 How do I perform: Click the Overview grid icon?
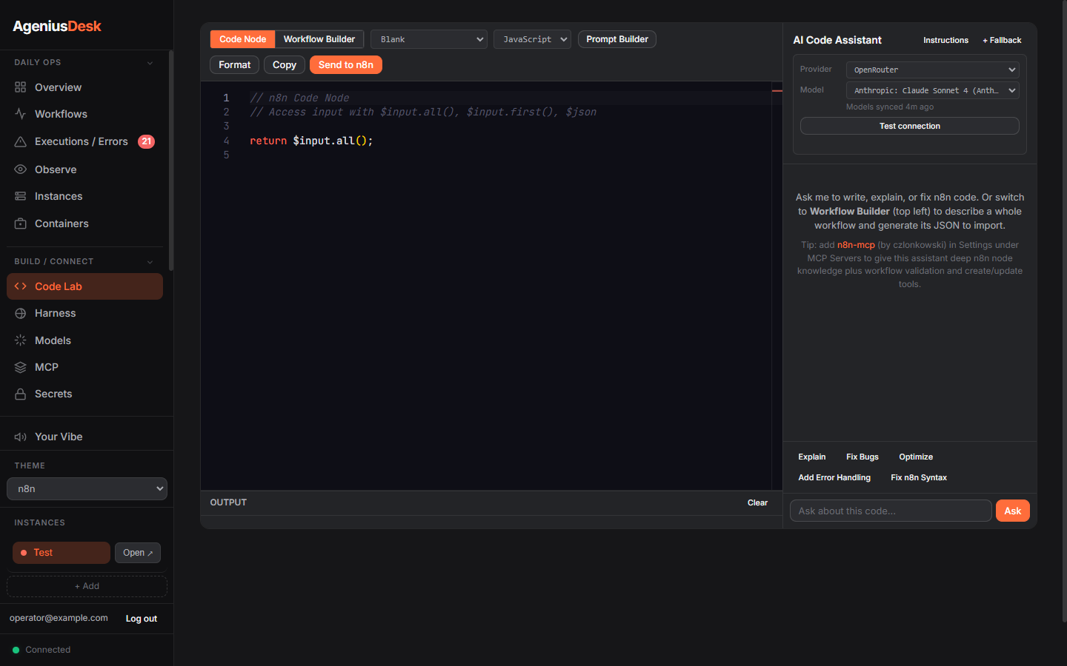click(x=20, y=87)
